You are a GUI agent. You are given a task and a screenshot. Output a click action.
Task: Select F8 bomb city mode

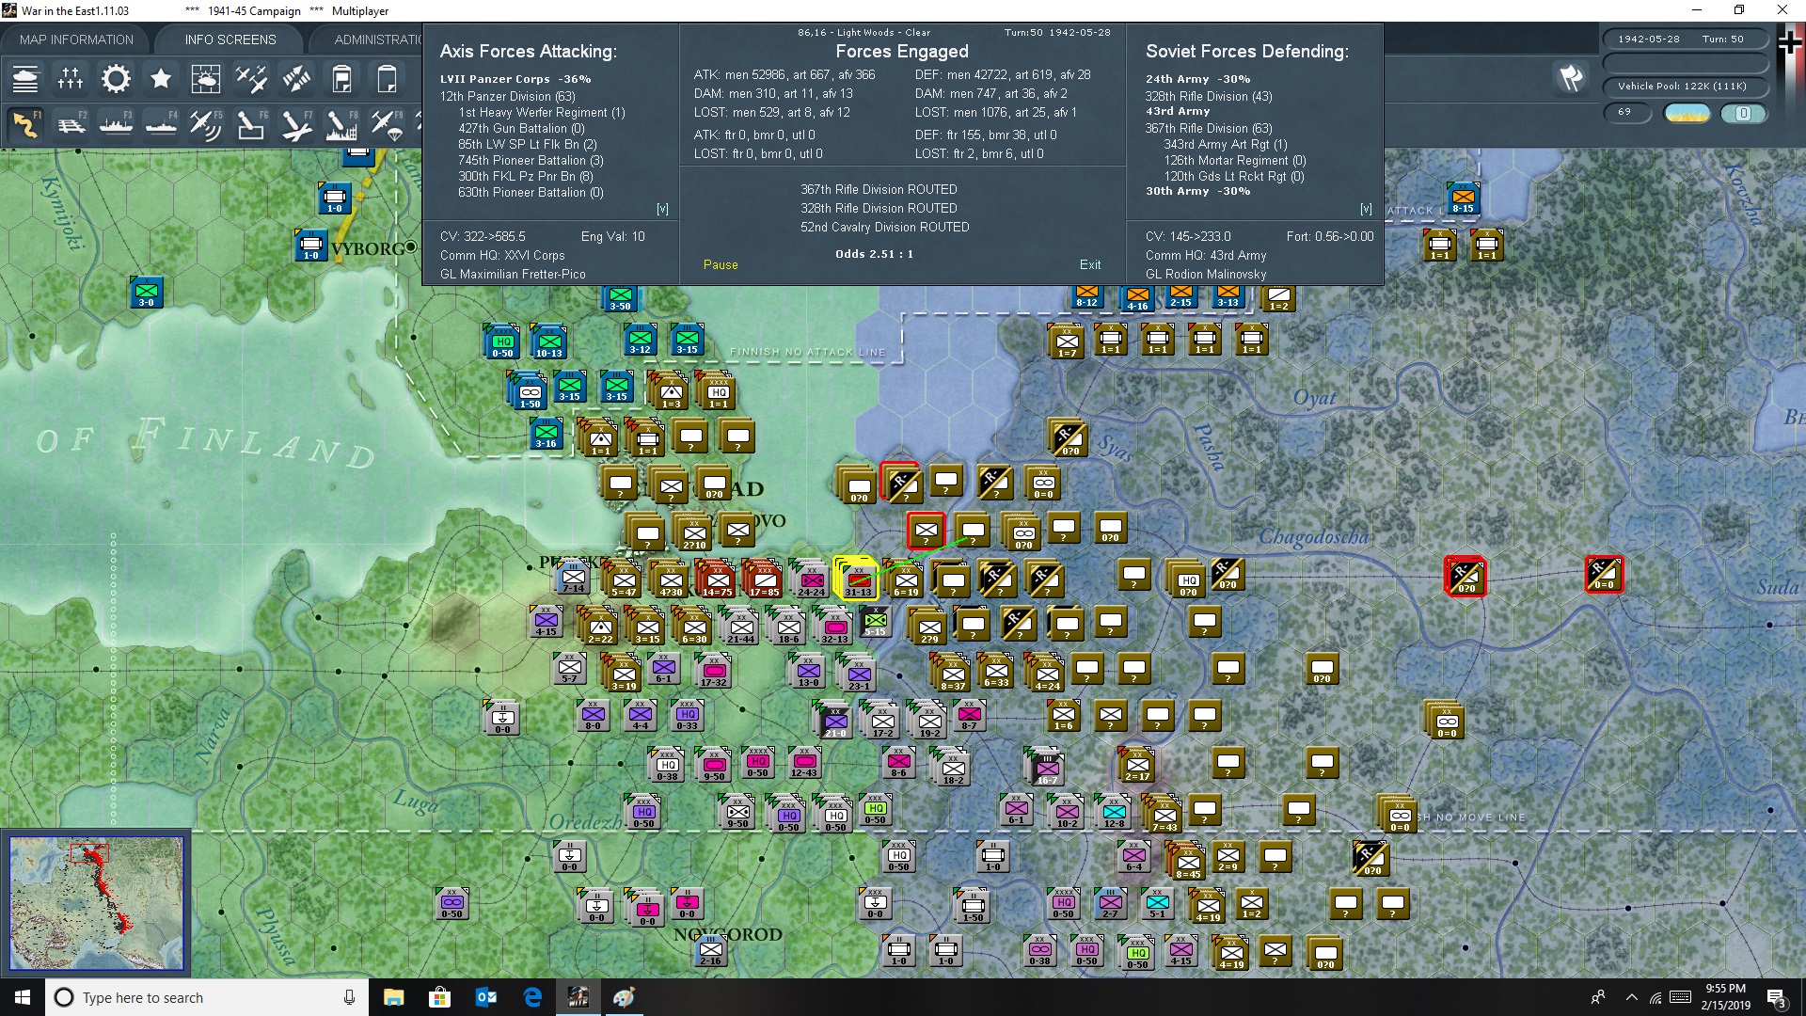(x=341, y=124)
